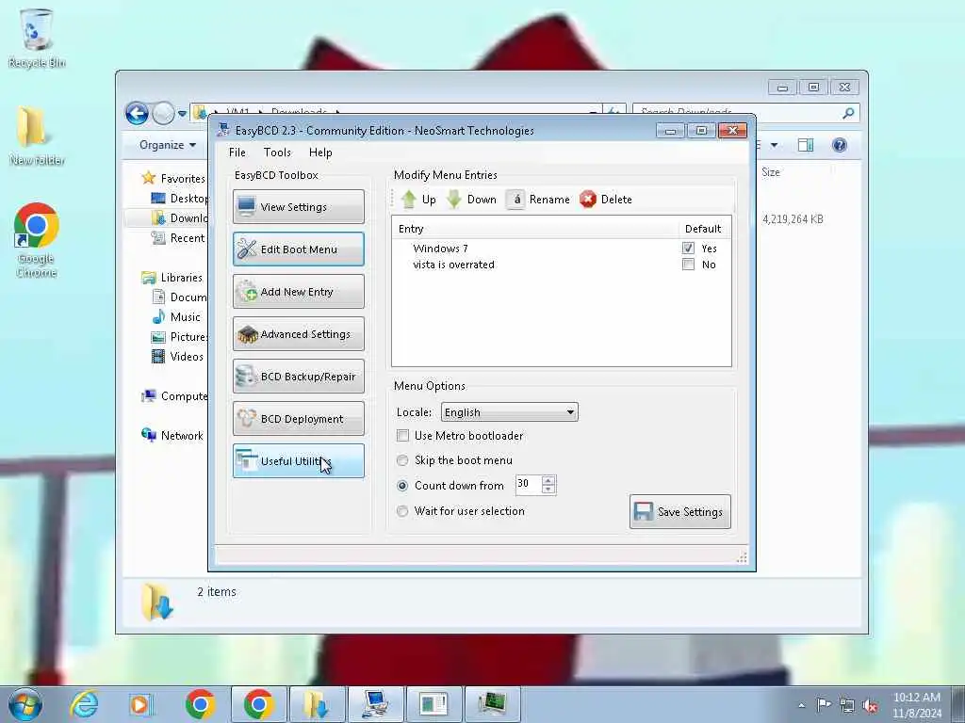The height and width of the screenshot is (723, 965).
Task: Set 'vista is overrated' as default entry
Action: tap(688, 265)
